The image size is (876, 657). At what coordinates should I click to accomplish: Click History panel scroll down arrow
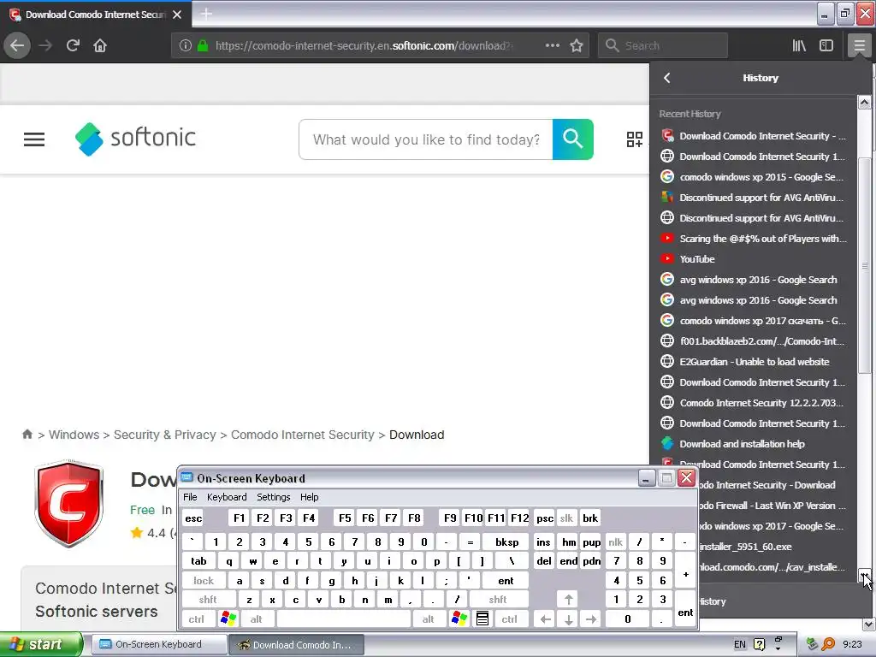[x=864, y=576]
